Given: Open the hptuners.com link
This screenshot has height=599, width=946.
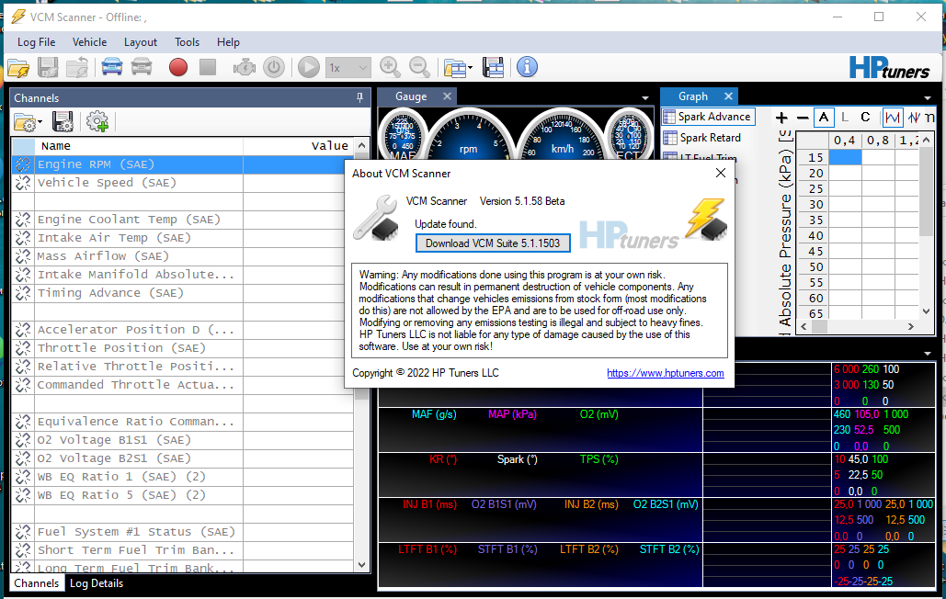Looking at the screenshot, I should (x=665, y=373).
